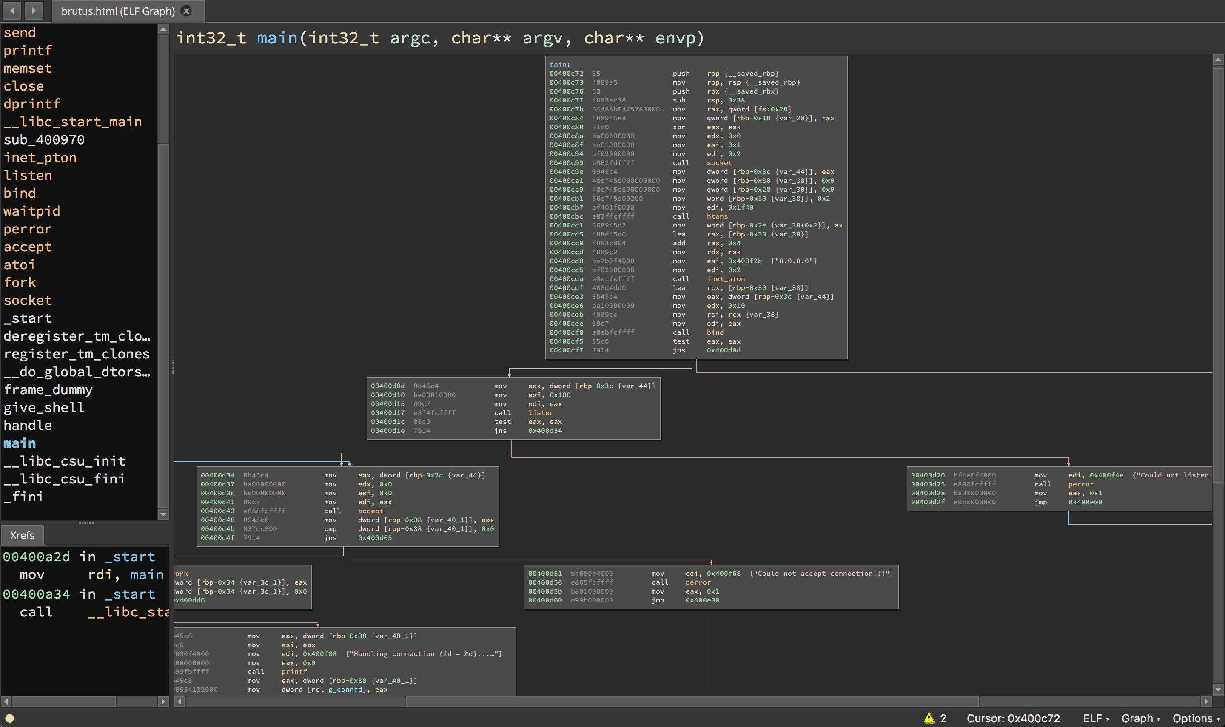The height and width of the screenshot is (727, 1225).
Task: Click Cursor: 0x400c72 in status bar
Action: 1013,718
